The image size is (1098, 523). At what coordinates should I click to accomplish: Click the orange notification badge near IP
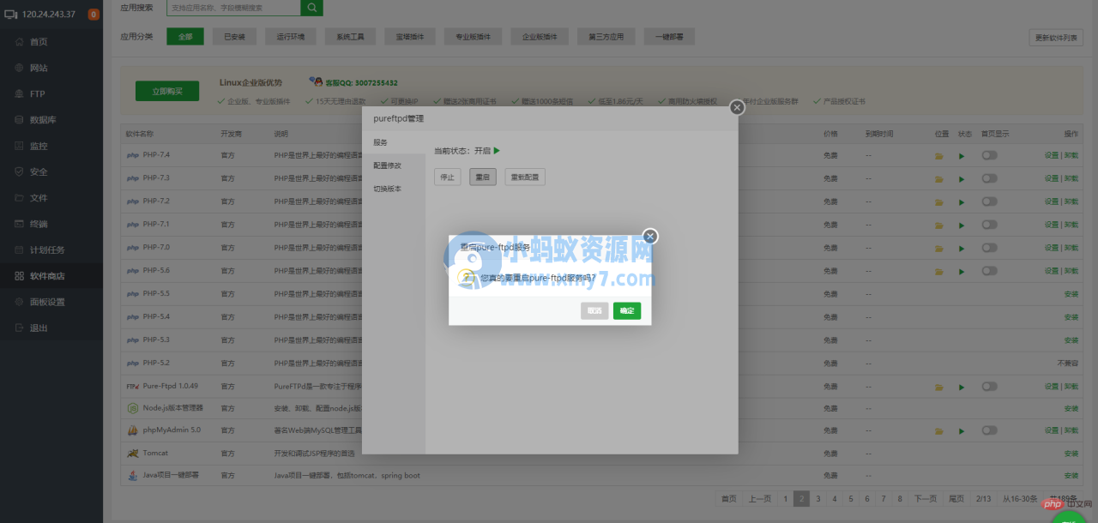[94, 15]
